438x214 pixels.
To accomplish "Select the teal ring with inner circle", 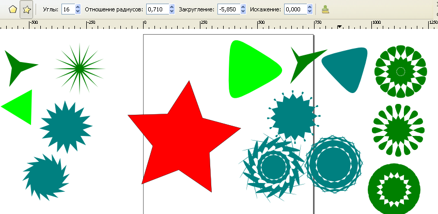I will 334,164.
